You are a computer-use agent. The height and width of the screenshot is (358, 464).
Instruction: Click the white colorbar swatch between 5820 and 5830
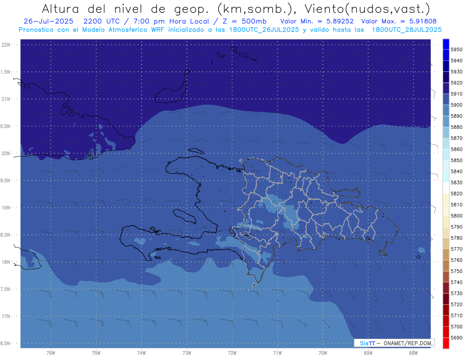[446, 188]
